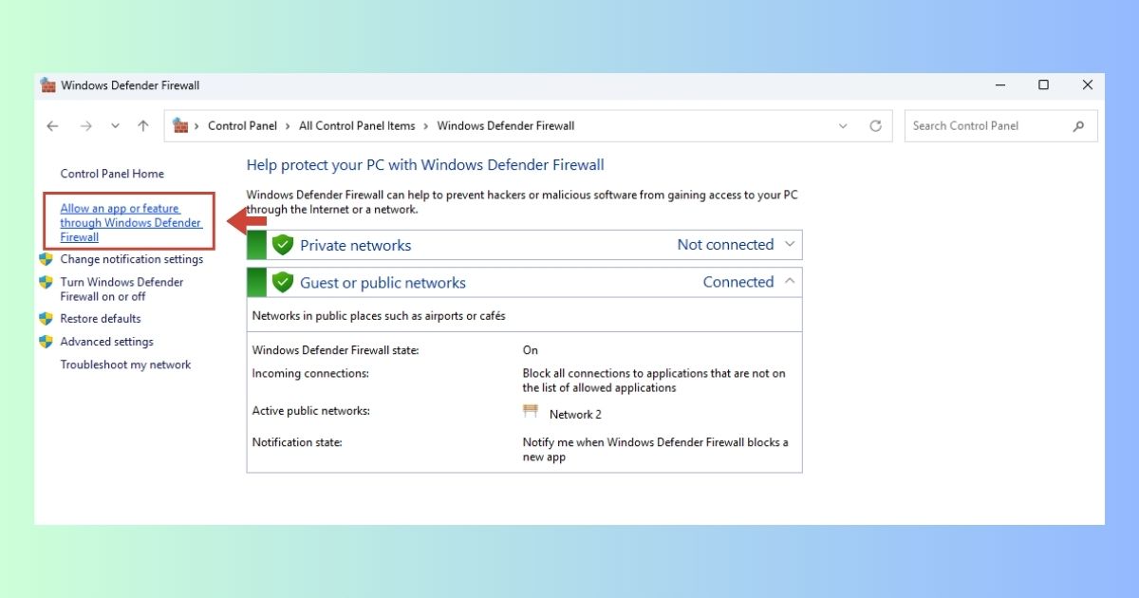Select Windows Defender Firewall breadcrumb
The width and height of the screenshot is (1139, 598).
tap(505, 126)
